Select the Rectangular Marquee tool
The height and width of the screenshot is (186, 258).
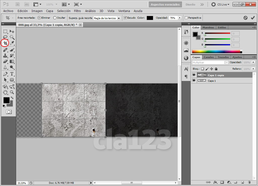tap(5, 31)
